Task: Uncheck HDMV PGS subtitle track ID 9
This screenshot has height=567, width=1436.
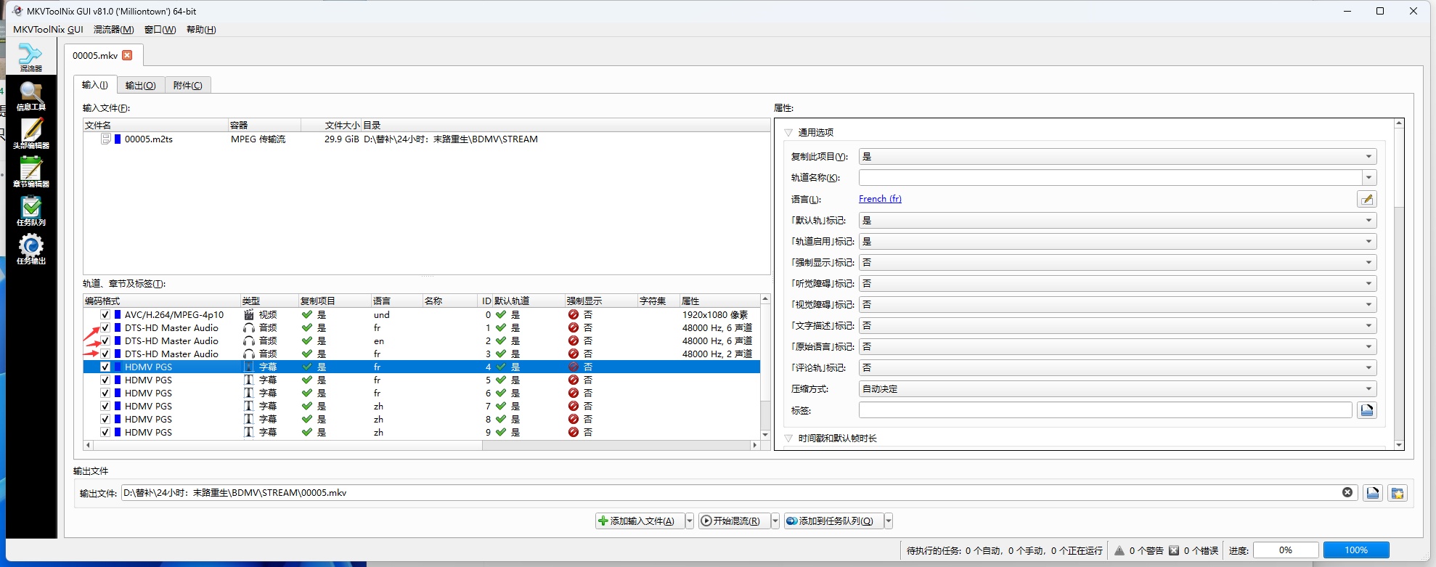Action: coord(105,432)
